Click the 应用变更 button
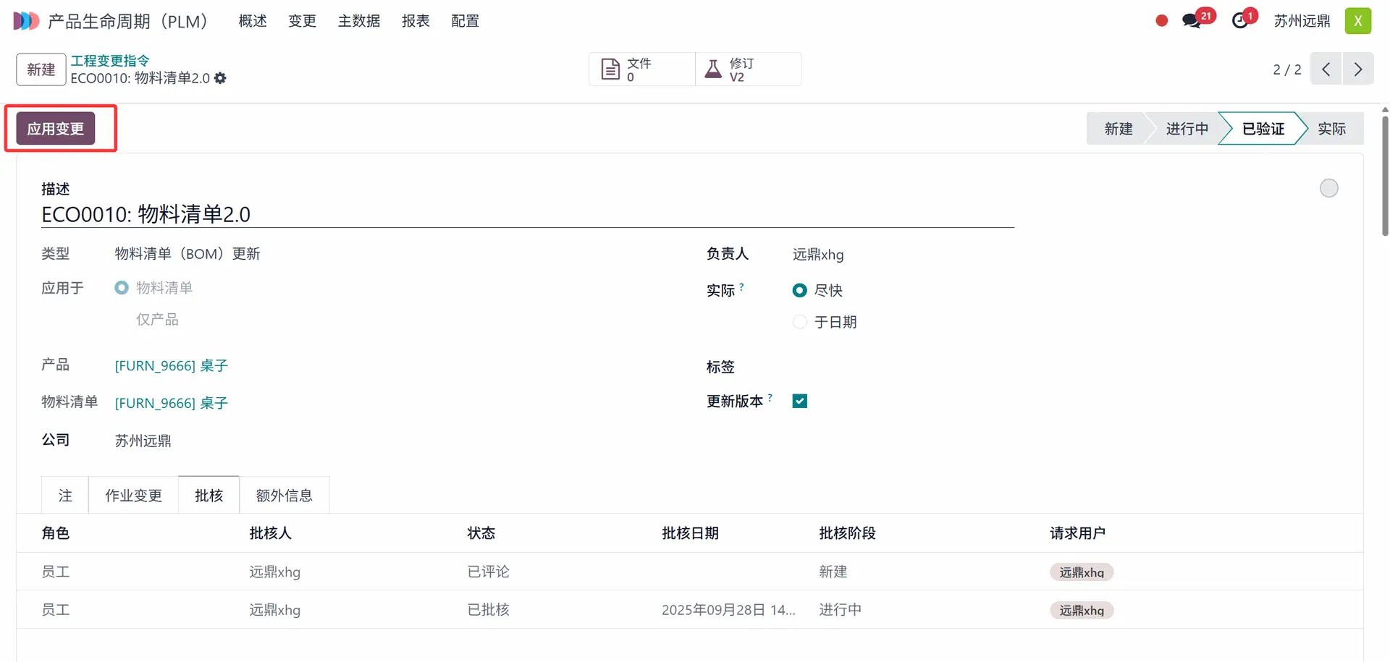Viewport: 1390px width, 662px height. coord(56,129)
